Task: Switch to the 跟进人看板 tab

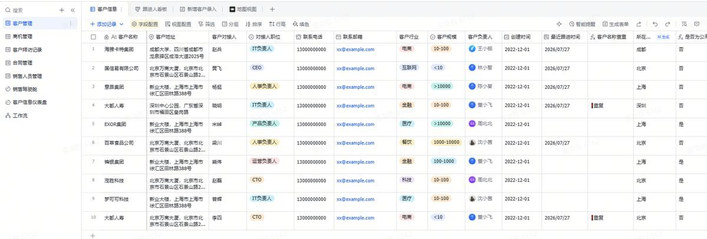Action: pyautogui.click(x=151, y=9)
